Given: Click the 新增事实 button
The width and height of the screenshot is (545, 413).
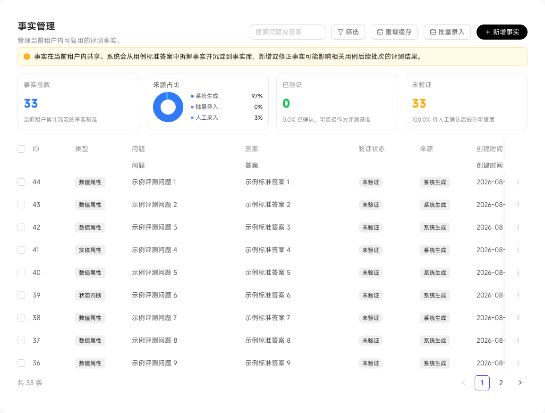Looking at the screenshot, I should tap(502, 32).
